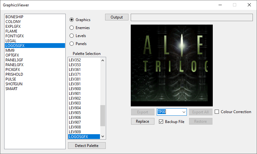Select SMART in the file list
This screenshot has width=257, height=154.
[35, 89]
